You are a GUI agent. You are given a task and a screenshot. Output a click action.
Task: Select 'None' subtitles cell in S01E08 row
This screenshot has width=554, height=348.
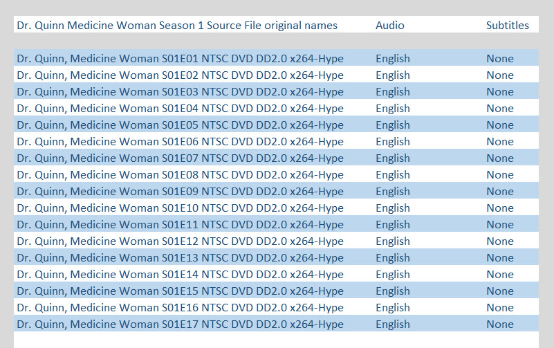(x=500, y=175)
